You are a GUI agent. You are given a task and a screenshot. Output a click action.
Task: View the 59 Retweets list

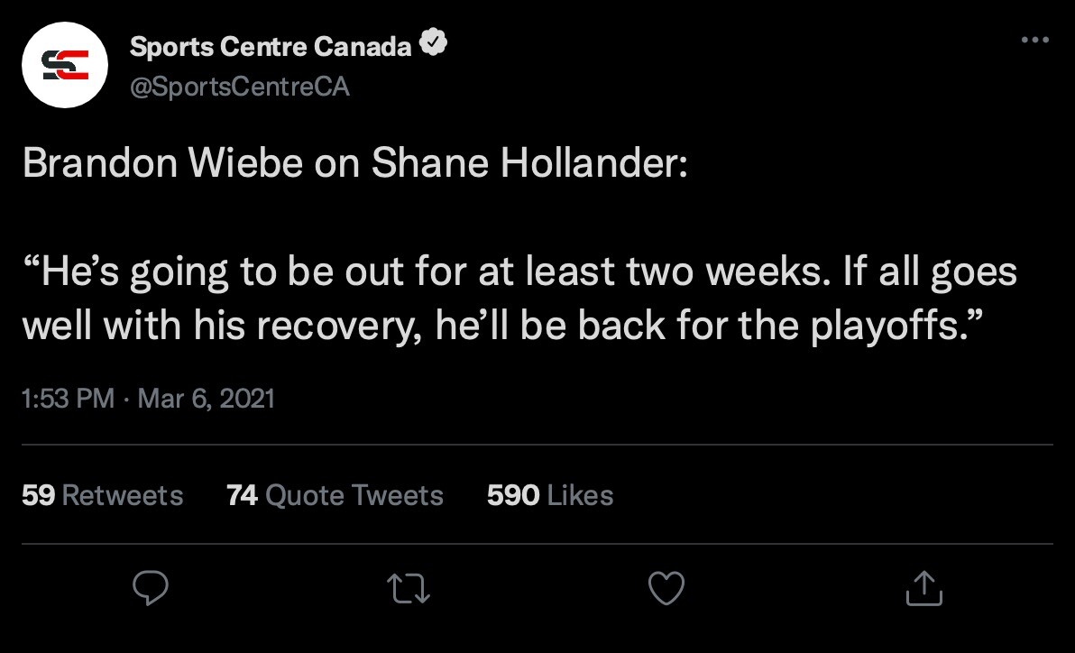tap(102, 495)
